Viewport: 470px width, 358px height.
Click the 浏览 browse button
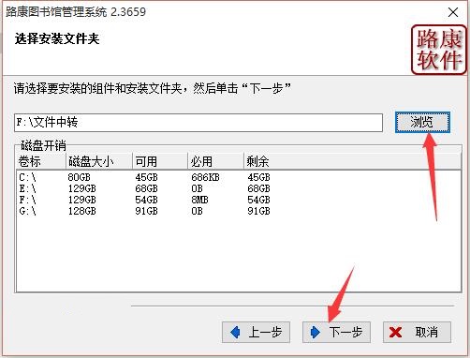click(x=422, y=122)
